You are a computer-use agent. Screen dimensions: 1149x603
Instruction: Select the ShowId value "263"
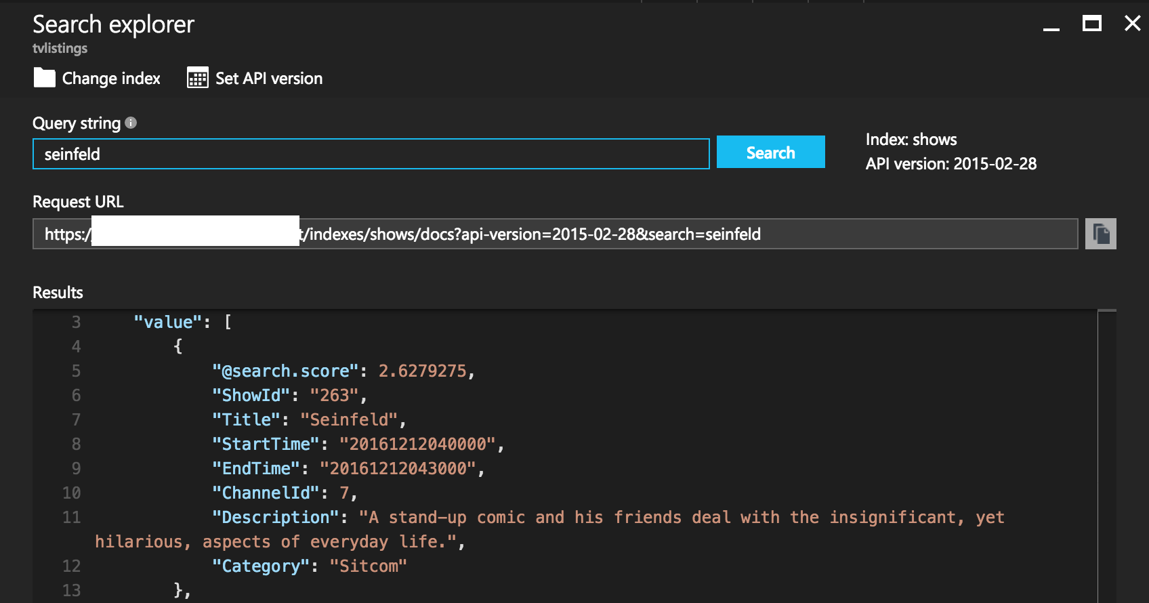pos(335,395)
